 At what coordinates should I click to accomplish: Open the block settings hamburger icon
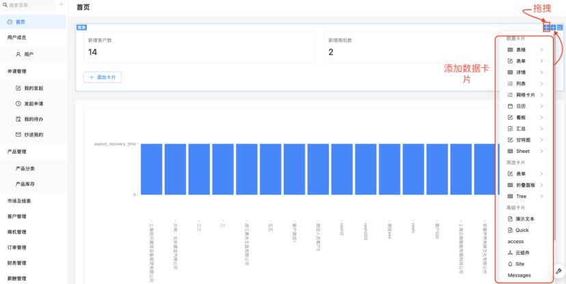coord(559,27)
